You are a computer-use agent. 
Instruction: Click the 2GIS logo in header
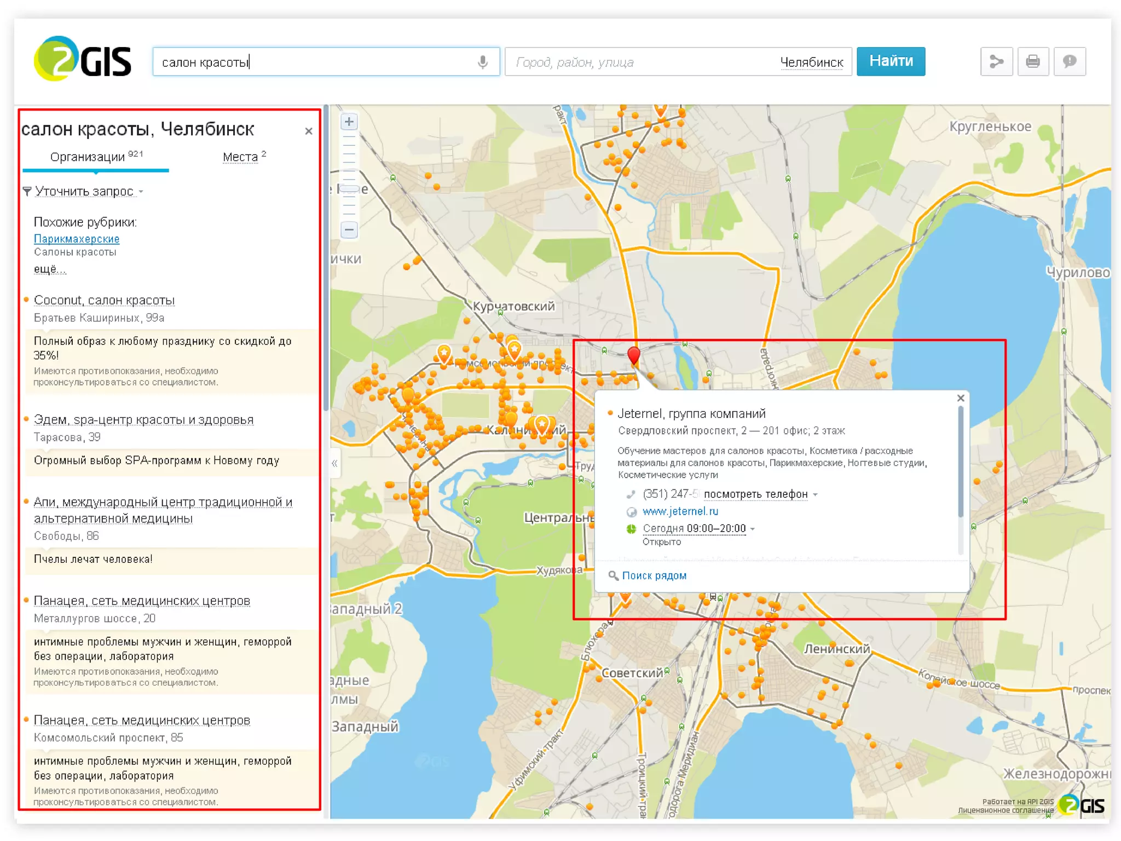[83, 59]
